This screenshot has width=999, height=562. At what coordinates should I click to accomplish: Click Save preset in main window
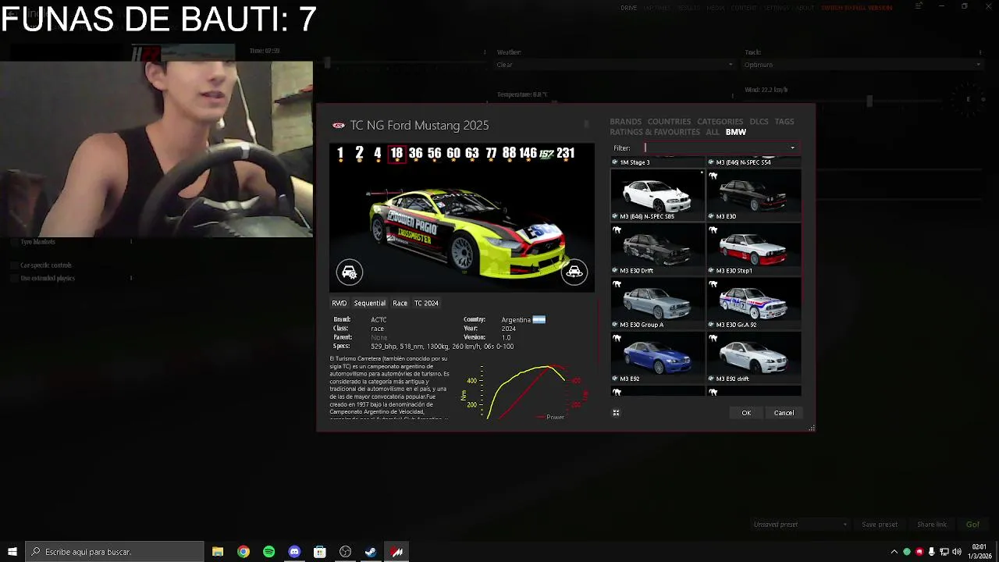[x=880, y=525]
